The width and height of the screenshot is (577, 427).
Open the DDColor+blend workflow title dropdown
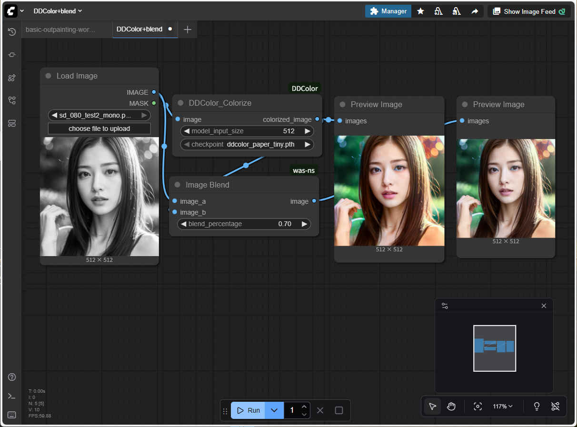point(58,11)
